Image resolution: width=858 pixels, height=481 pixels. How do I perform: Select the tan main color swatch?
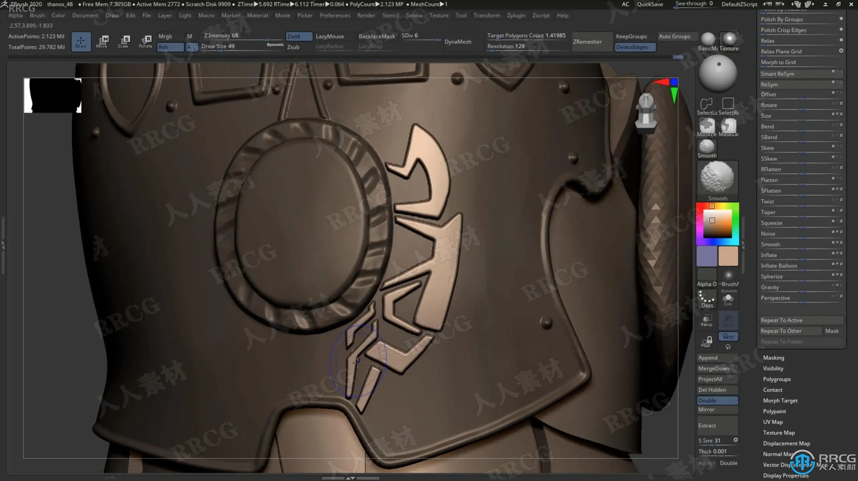(728, 256)
